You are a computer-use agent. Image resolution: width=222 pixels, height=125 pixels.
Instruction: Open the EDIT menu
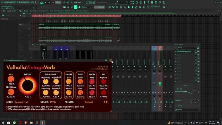(x=6, y=2)
